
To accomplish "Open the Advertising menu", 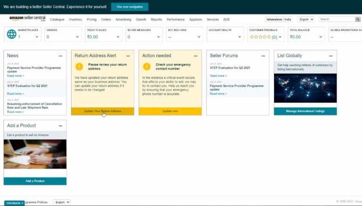I will coord(123,19).
